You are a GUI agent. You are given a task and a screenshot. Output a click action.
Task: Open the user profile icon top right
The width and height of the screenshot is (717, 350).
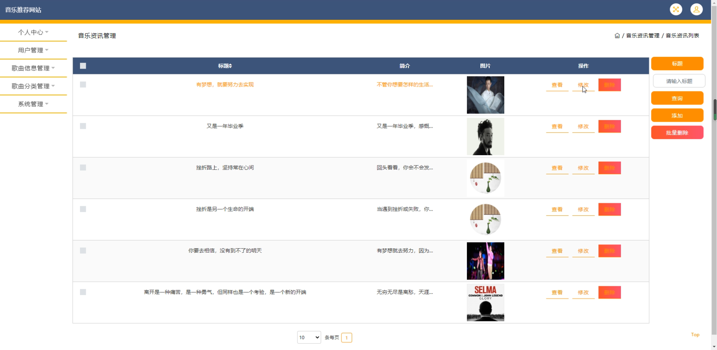point(696,9)
